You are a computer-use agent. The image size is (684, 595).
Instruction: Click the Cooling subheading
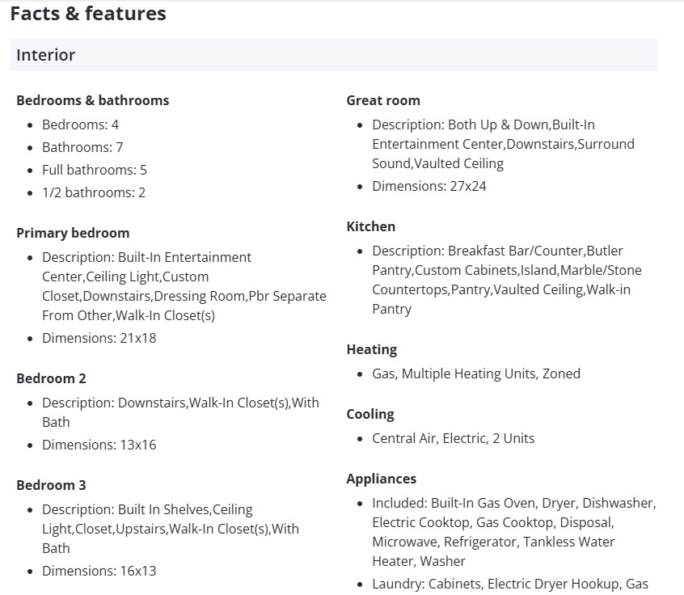[x=370, y=414]
